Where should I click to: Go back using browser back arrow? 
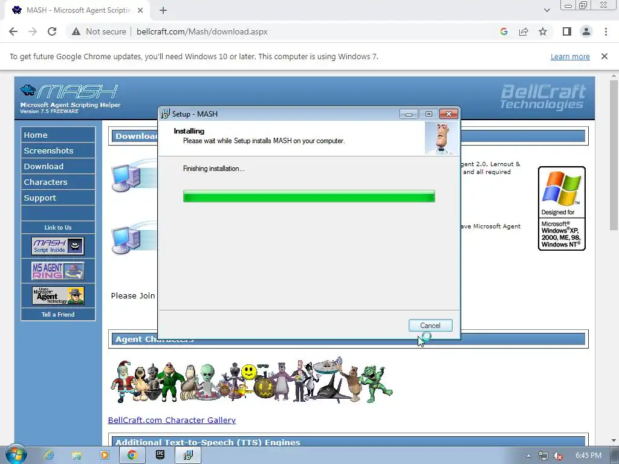pos(13,31)
